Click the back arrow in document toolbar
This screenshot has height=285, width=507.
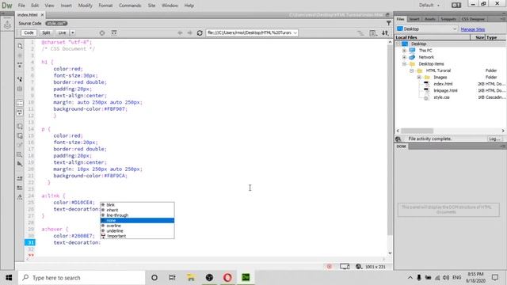pyautogui.click(x=180, y=32)
